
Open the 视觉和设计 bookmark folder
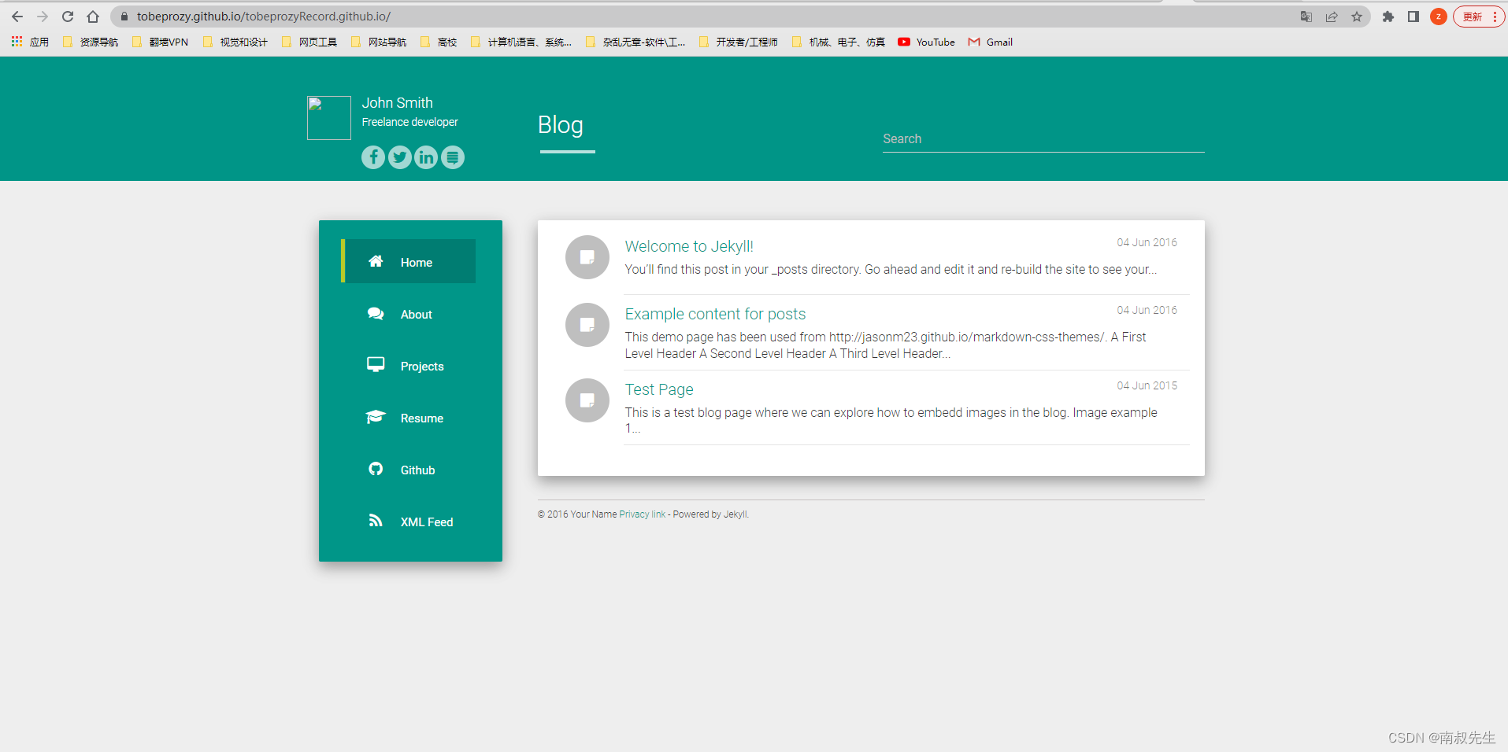(235, 42)
